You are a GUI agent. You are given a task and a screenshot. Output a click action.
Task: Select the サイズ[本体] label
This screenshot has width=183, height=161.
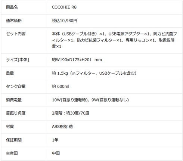(x=18, y=60)
